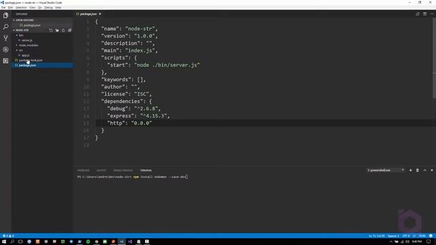The image size is (436, 245).
Task: Switch to the Debug Console panel tab
Action: 123,170
